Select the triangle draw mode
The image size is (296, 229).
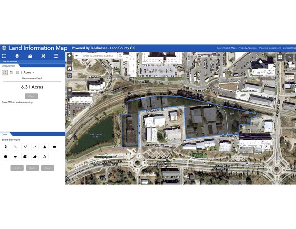pos(45,147)
